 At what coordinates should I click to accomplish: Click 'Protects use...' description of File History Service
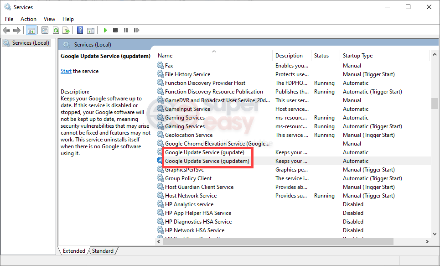click(292, 74)
